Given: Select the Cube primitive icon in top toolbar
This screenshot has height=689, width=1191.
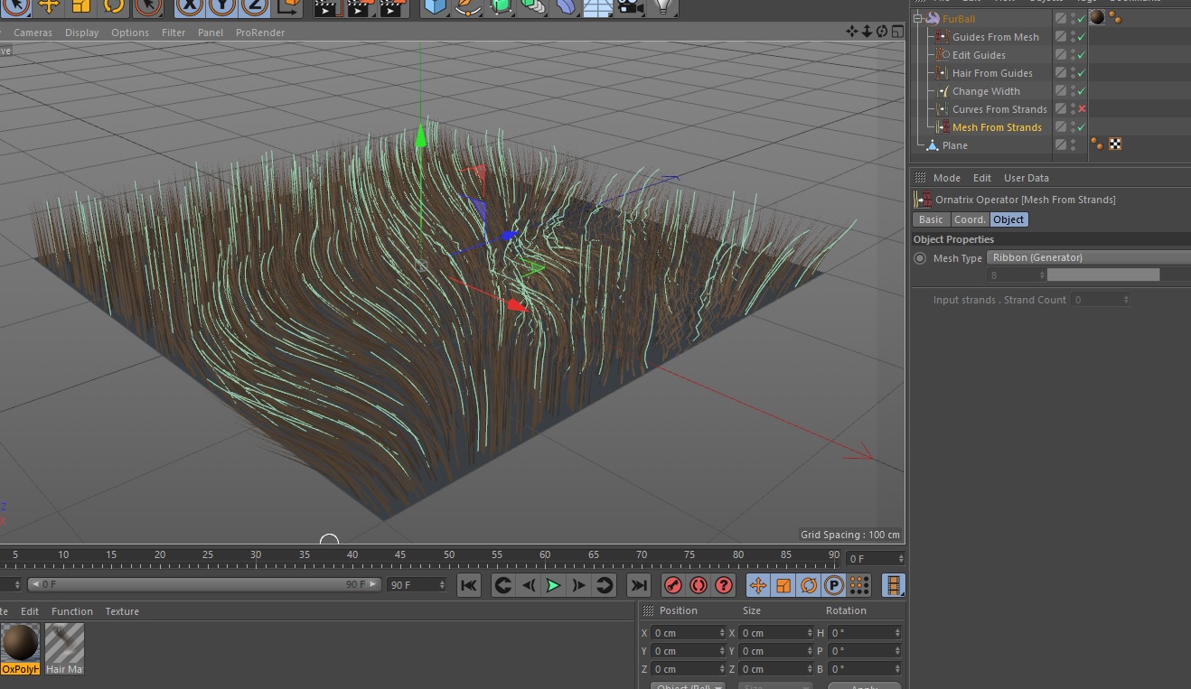Looking at the screenshot, I should [x=436, y=6].
